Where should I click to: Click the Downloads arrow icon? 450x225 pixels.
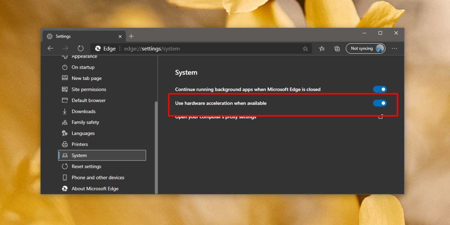(x=64, y=111)
